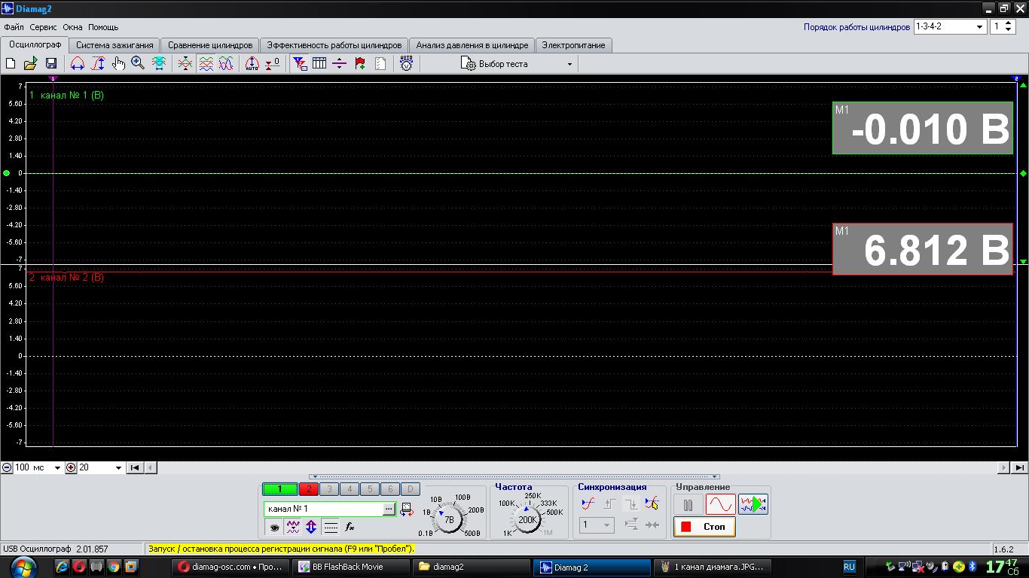Click the channel input swap icon
Image resolution: width=1029 pixels, height=578 pixels.
[x=407, y=510]
